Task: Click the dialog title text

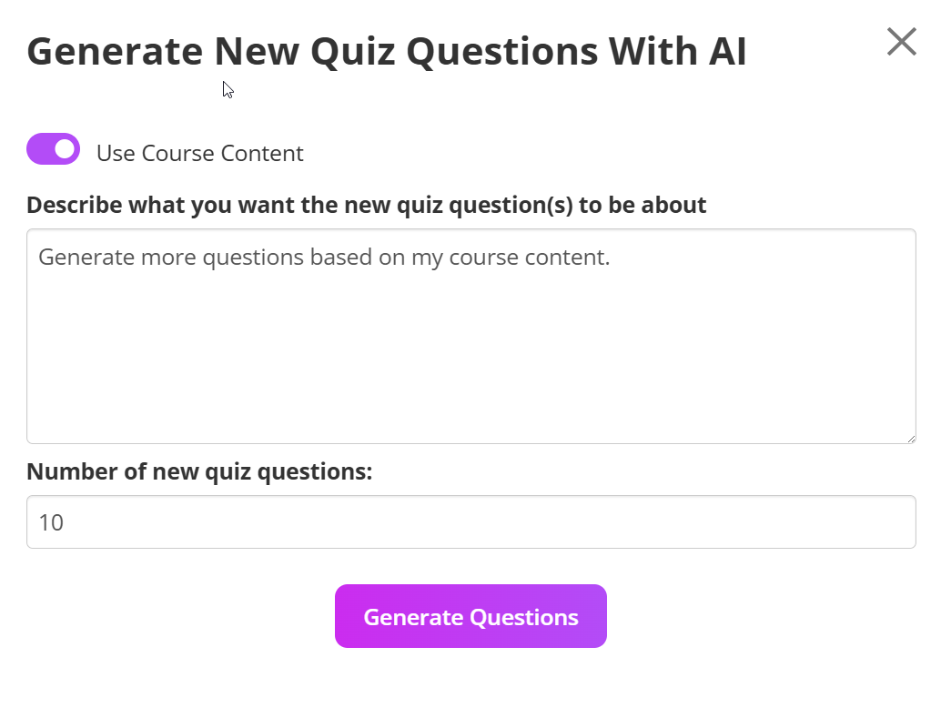Action: pos(387,51)
